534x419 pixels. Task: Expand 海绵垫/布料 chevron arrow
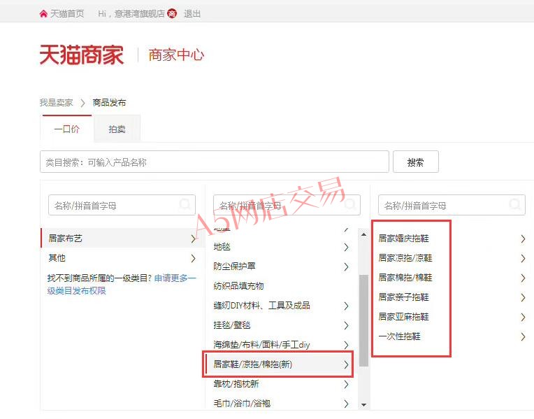coord(346,345)
